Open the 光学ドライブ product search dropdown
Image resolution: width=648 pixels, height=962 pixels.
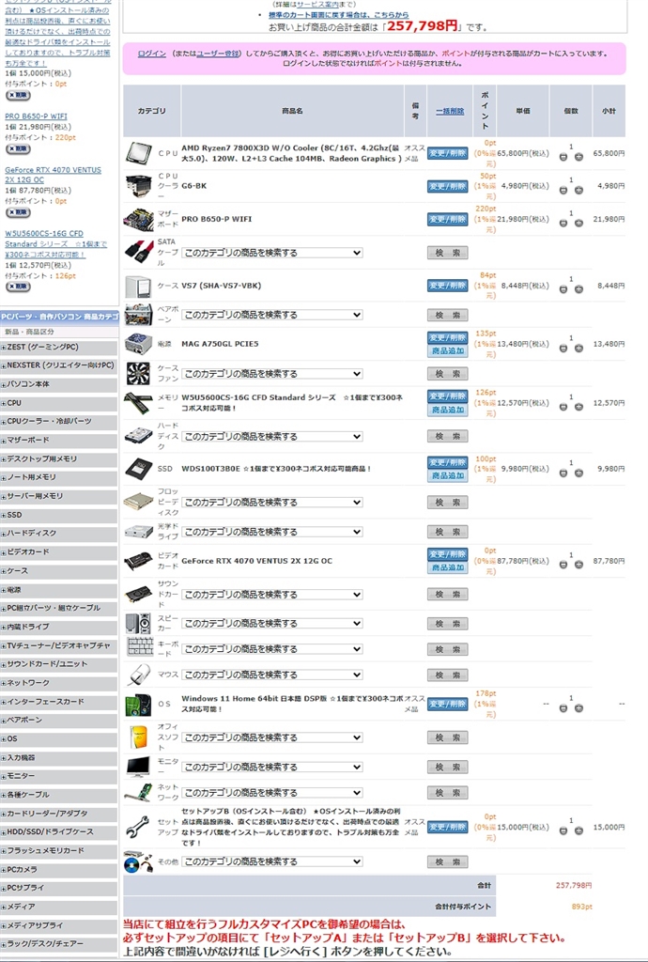(x=272, y=532)
